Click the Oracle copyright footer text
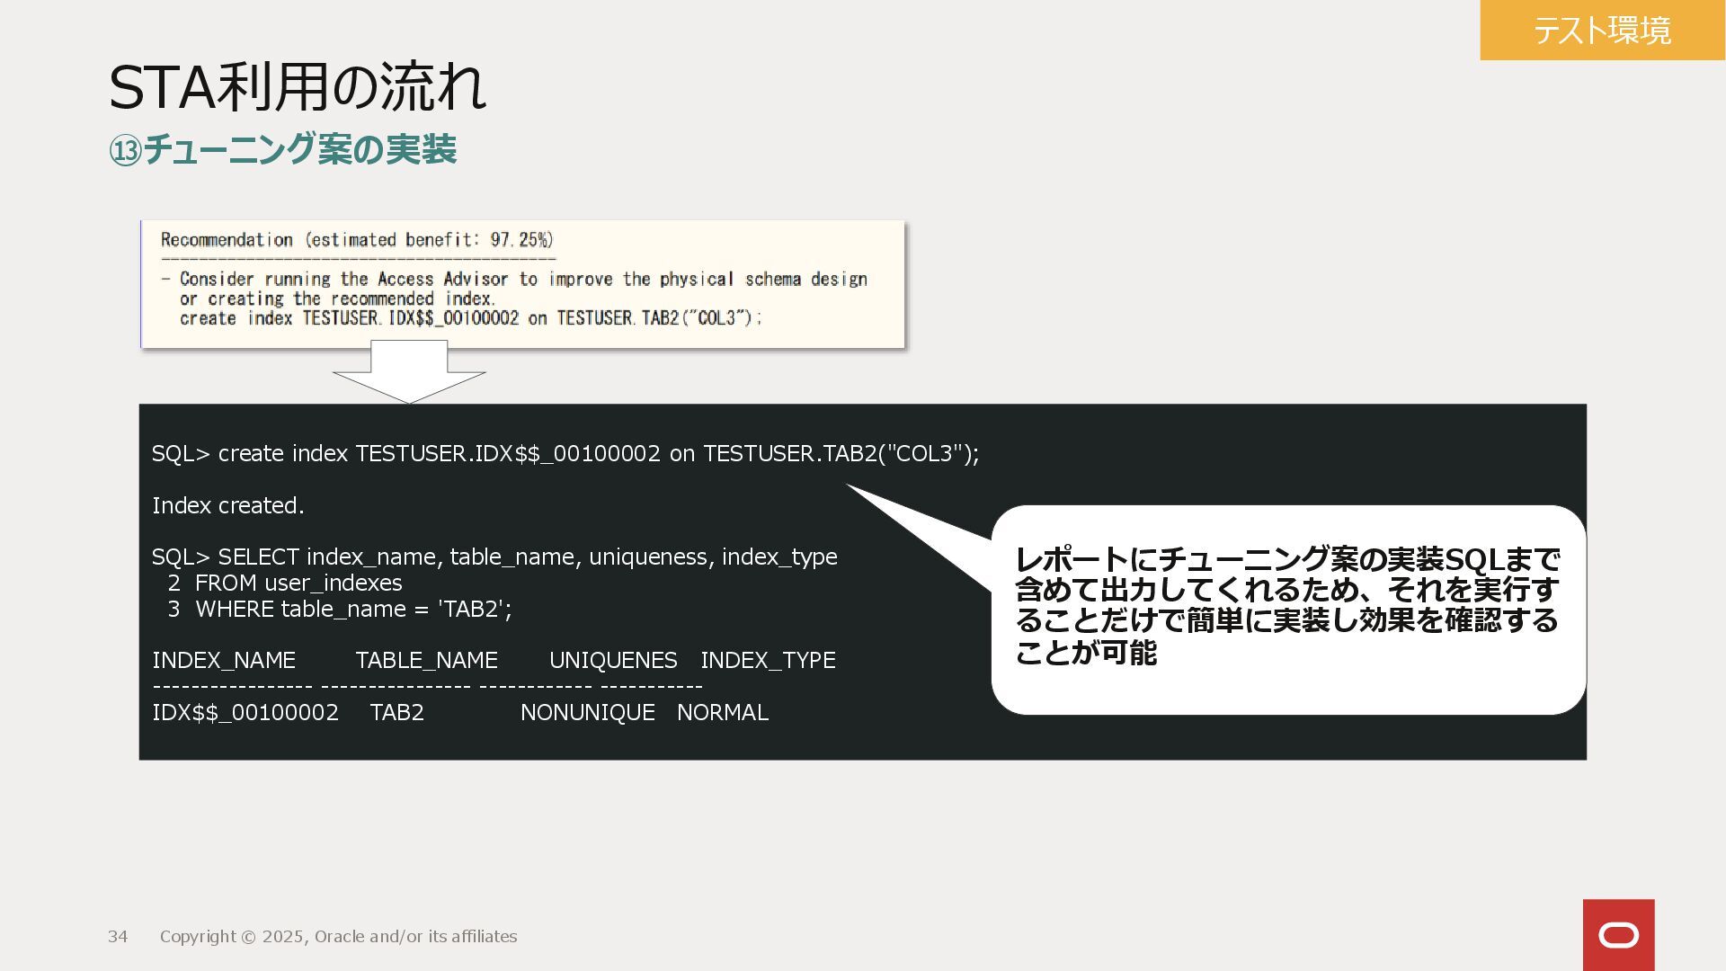The width and height of the screenshot is (1726, 971). [338, 936]
